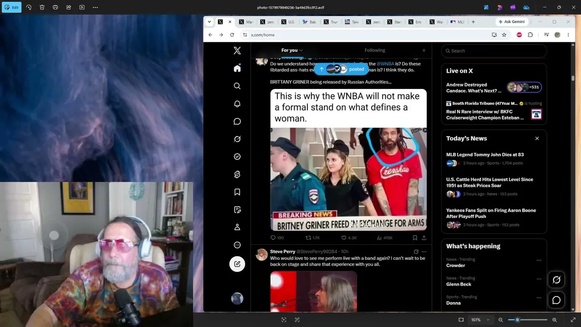
Task: Reload the x.com page
Action: [x=232, y=35]
